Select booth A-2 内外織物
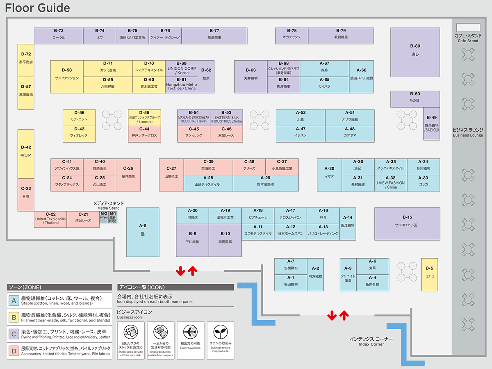This screenshot has height=369, width=492. click(x=315, y=274)
